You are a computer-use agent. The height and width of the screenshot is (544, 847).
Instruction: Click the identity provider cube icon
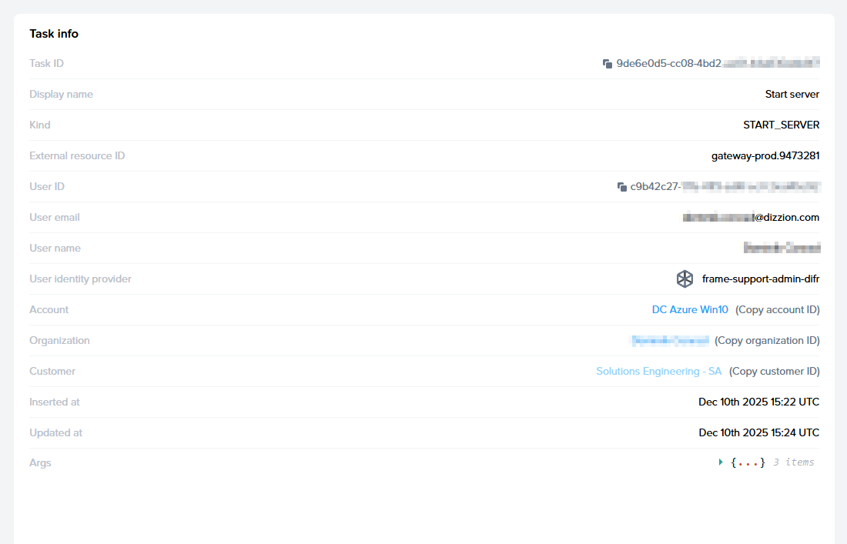[x=685, y=279]
